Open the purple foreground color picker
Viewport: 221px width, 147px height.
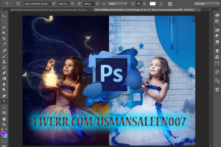3,133
